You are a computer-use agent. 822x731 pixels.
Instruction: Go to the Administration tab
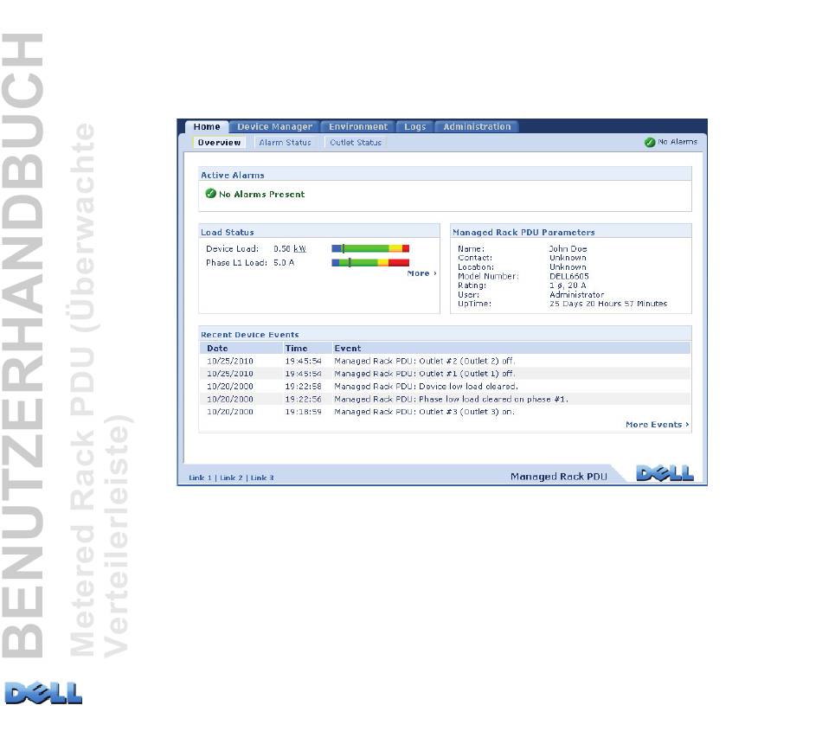477,127
